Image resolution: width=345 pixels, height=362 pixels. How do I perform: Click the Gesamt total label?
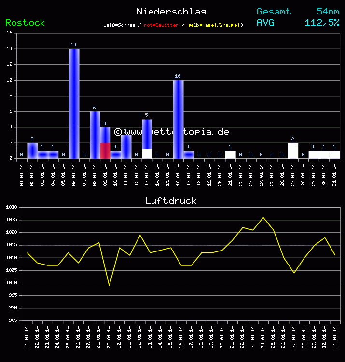tap(274, 11)
